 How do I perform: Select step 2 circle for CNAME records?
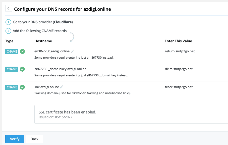8,31
